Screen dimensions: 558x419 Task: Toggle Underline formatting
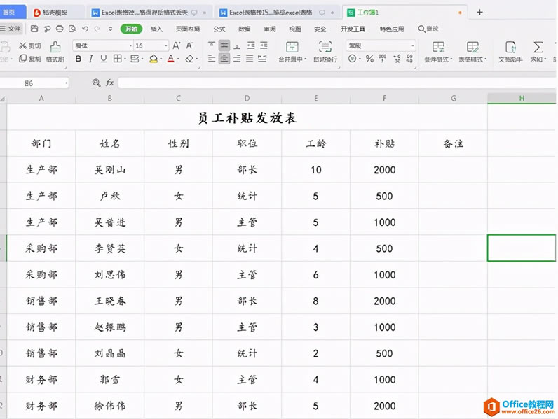point(104,59)
